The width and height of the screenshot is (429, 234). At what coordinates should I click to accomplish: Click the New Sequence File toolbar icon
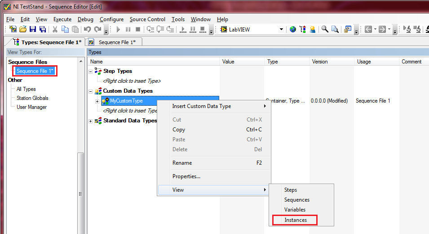pyautogui.click(x=13, y=29)
